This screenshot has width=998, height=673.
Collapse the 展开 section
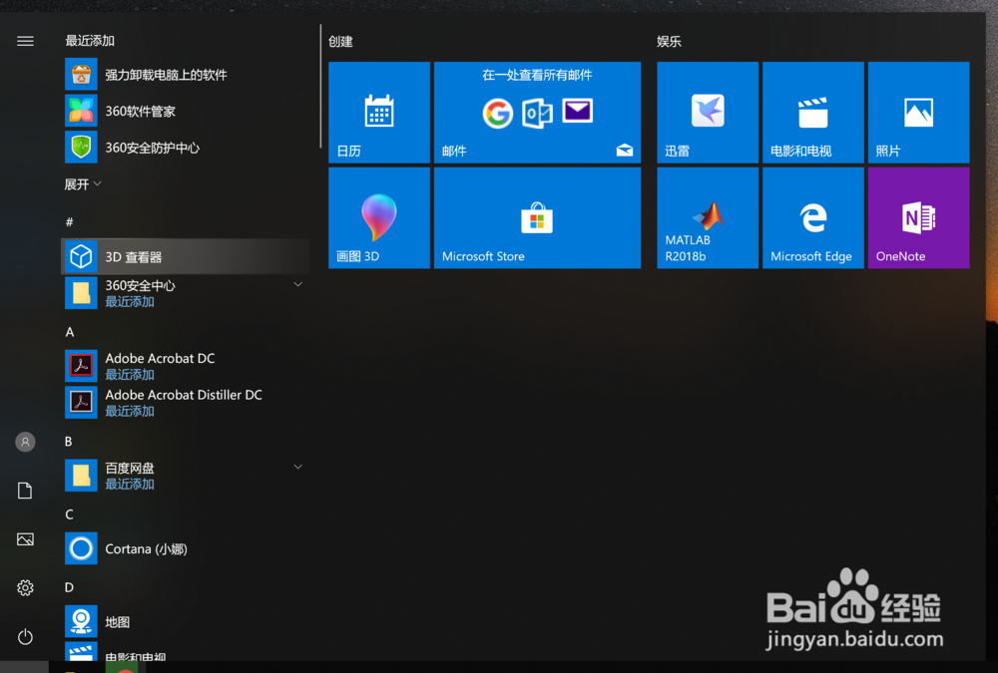tap(82, 183)
